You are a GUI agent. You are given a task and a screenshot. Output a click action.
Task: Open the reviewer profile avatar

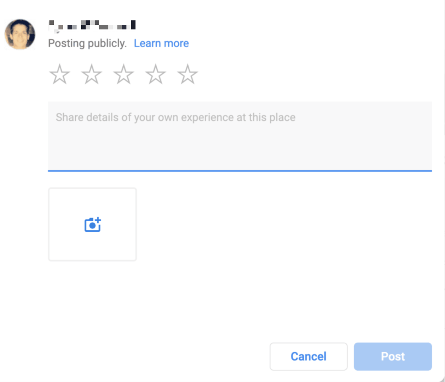pyautogui.click(x=20, y=34)
